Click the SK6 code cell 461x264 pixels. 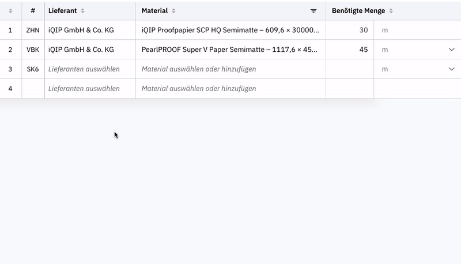[x=33, y=69]
